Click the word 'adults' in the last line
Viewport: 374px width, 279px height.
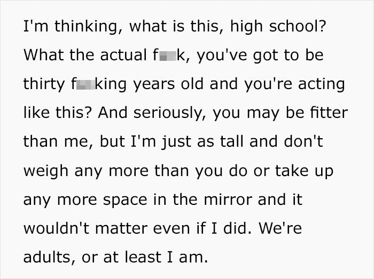[x=49, y=257]
